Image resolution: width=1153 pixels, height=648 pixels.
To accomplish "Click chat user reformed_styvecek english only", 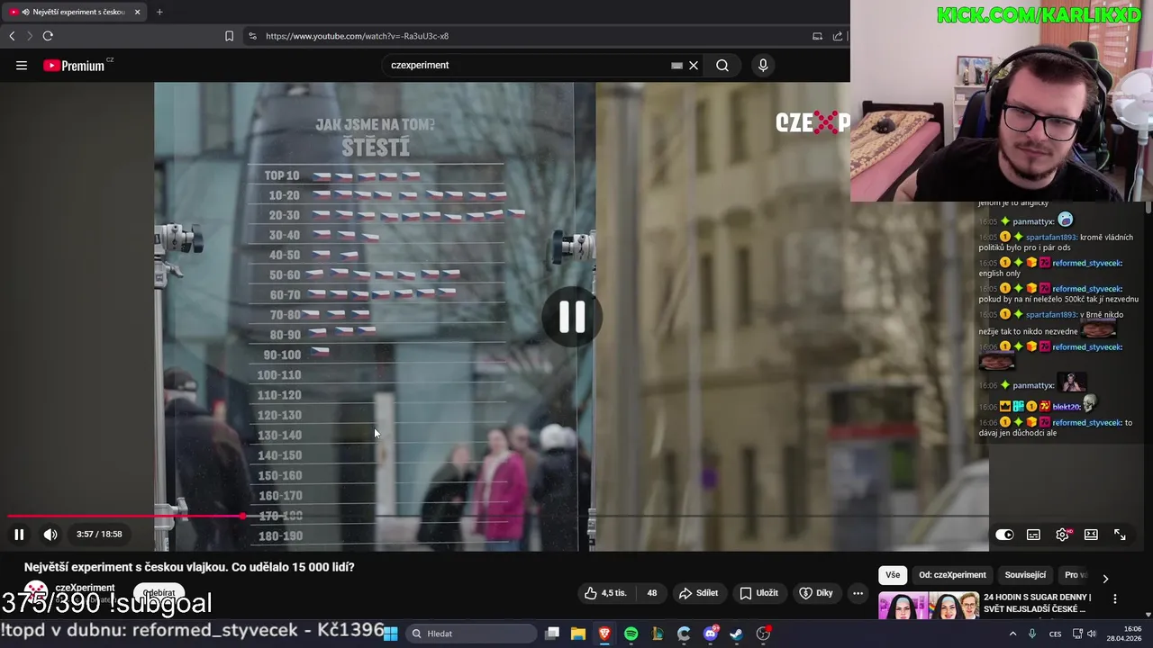I will [1087, 263].
